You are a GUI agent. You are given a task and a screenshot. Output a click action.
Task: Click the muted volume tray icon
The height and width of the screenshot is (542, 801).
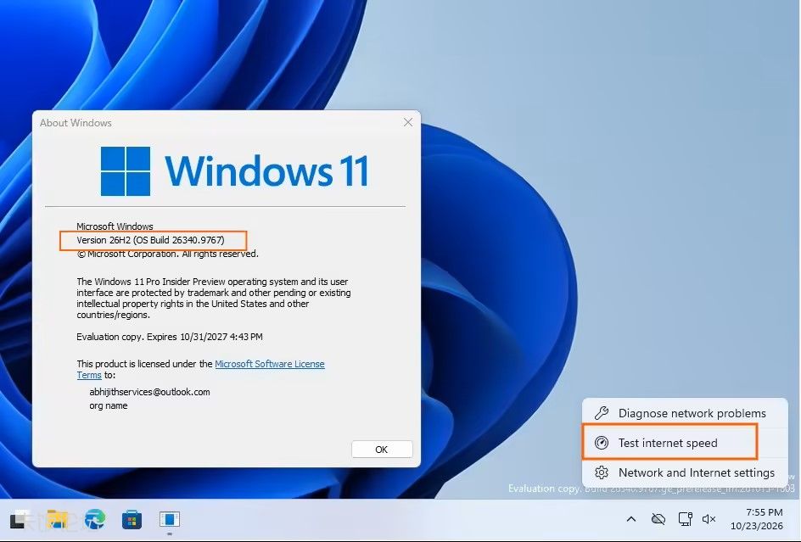coord(709,519)
